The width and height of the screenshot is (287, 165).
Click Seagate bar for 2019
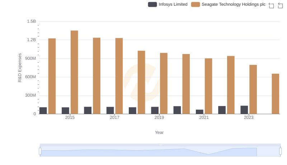(164, 83)
